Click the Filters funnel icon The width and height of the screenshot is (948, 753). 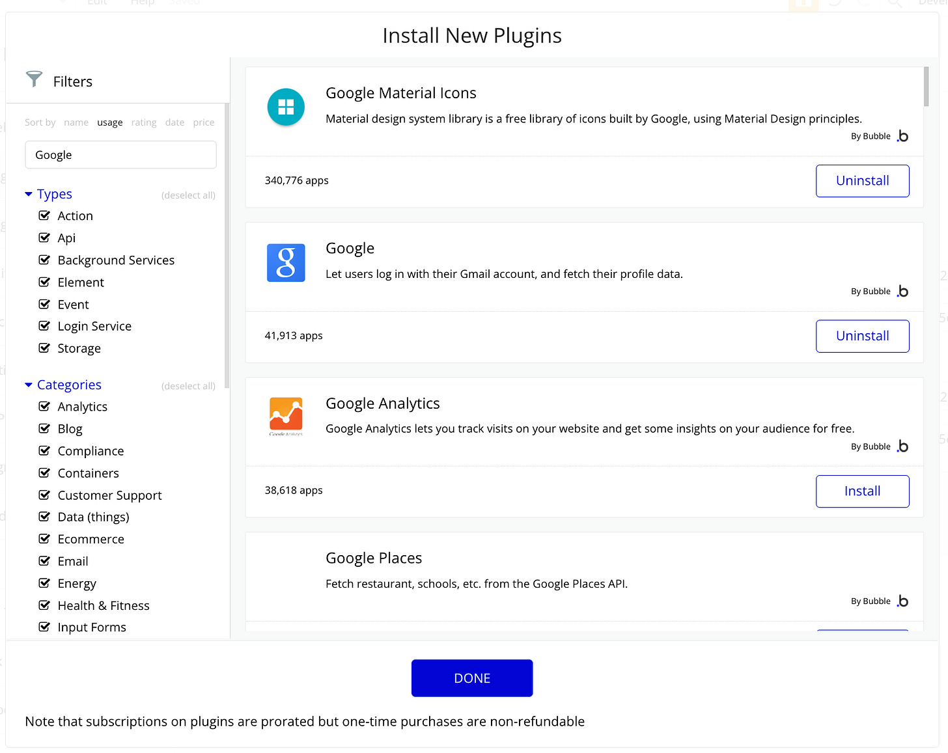pyautogui.click(x=34, y=79)
